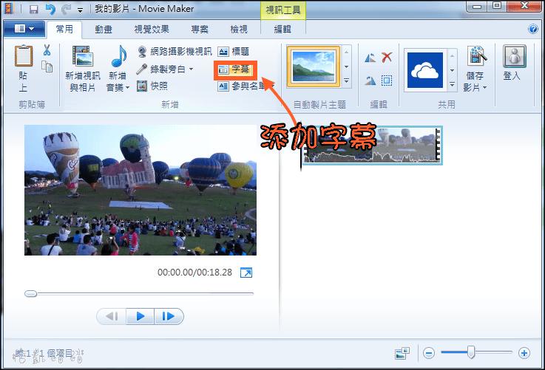Open Customize Quick Access Toolbar dropdown
545x370 pixels.
(x=81, y=10)
